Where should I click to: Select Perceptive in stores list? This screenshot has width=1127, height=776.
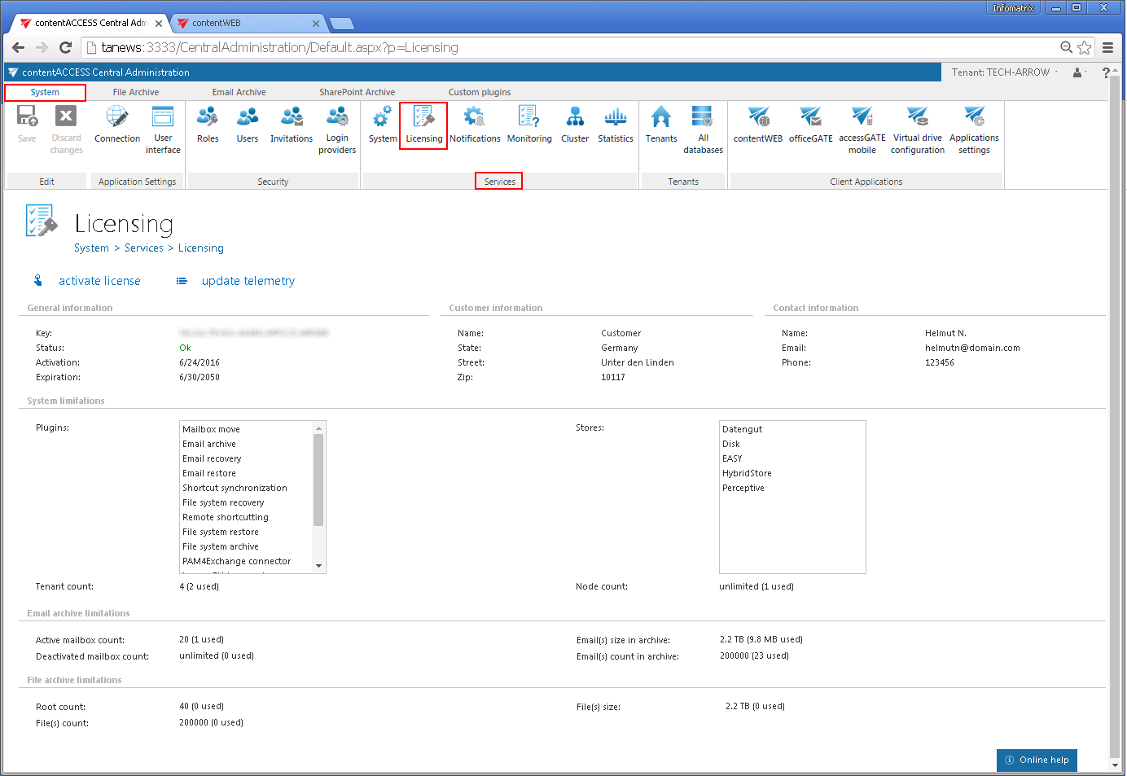[743, 488]
